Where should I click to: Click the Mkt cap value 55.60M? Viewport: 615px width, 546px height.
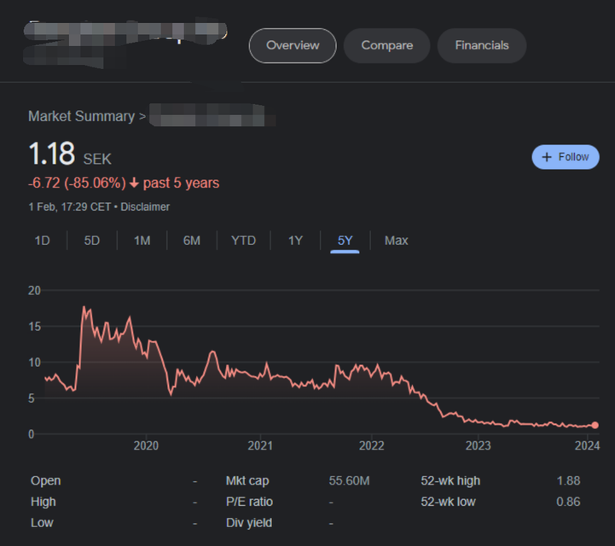[x=349, y=481]
